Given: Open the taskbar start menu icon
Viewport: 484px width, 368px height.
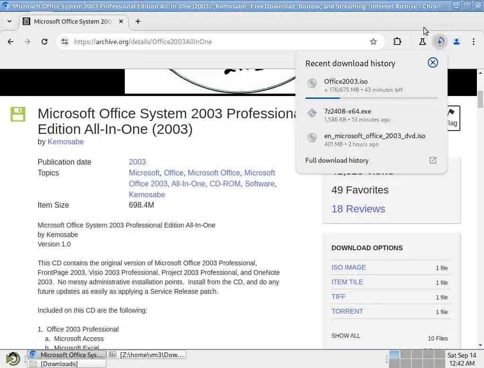Looking at the screenshot, I should click(x=13, y=359).
